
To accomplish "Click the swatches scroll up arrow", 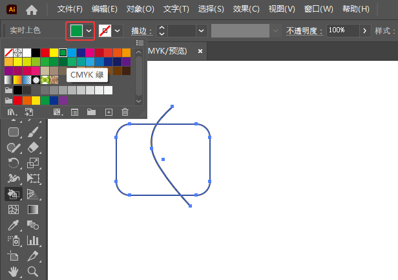I will [x=138, y=52].
